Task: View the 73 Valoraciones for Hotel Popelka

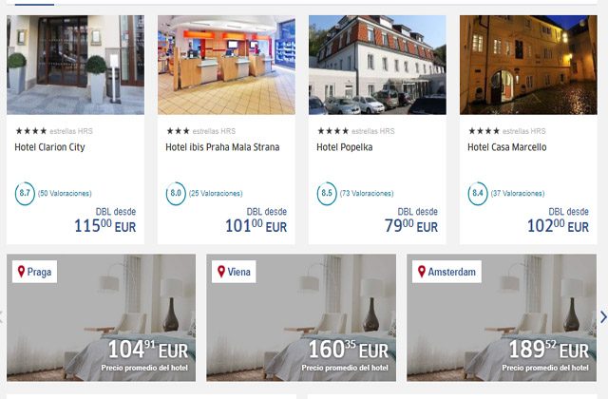Action: point(367,194)
